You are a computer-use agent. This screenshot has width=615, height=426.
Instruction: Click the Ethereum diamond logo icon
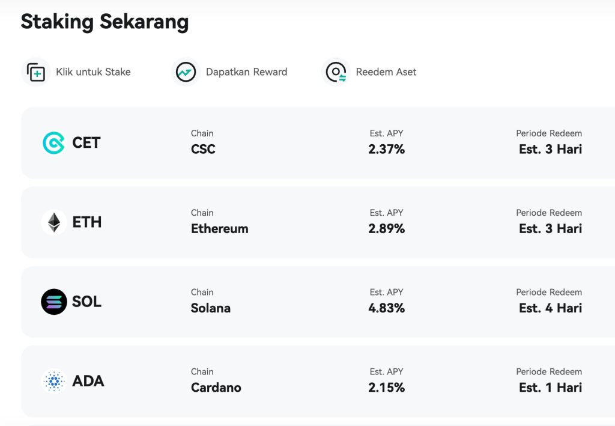53,222
